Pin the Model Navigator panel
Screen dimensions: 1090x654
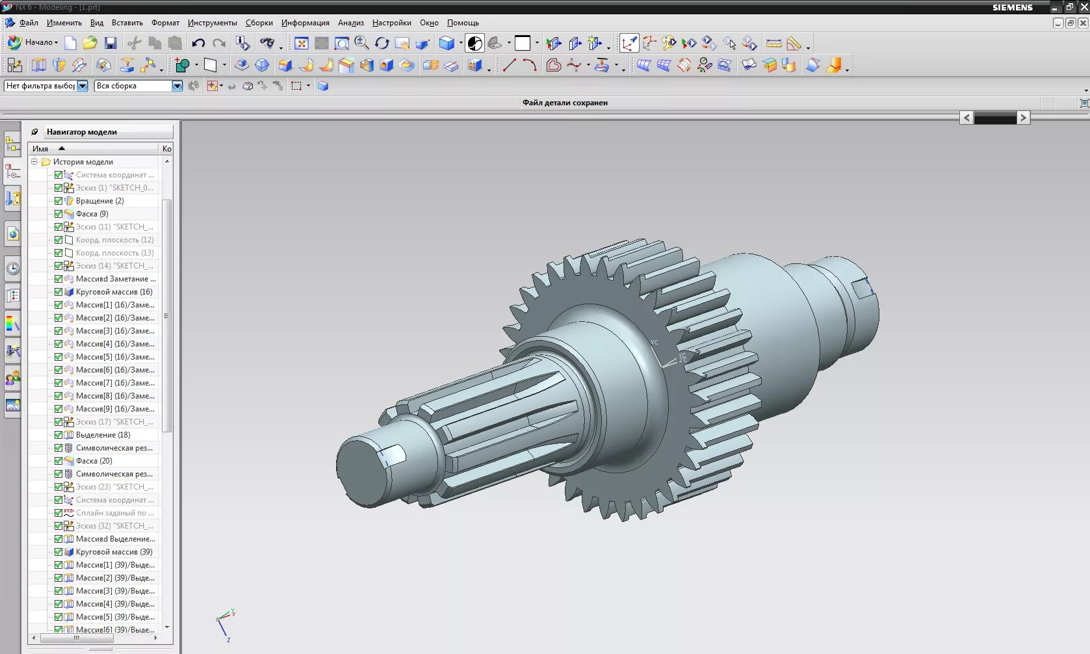pos(35,131)
